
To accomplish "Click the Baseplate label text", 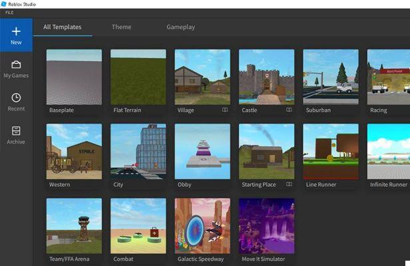I will coord(61,110).
